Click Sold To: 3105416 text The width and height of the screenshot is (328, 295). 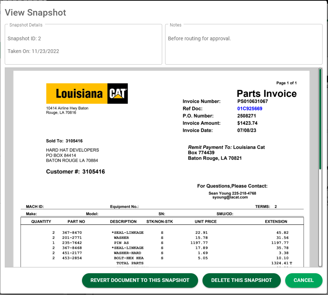point(64,141)
